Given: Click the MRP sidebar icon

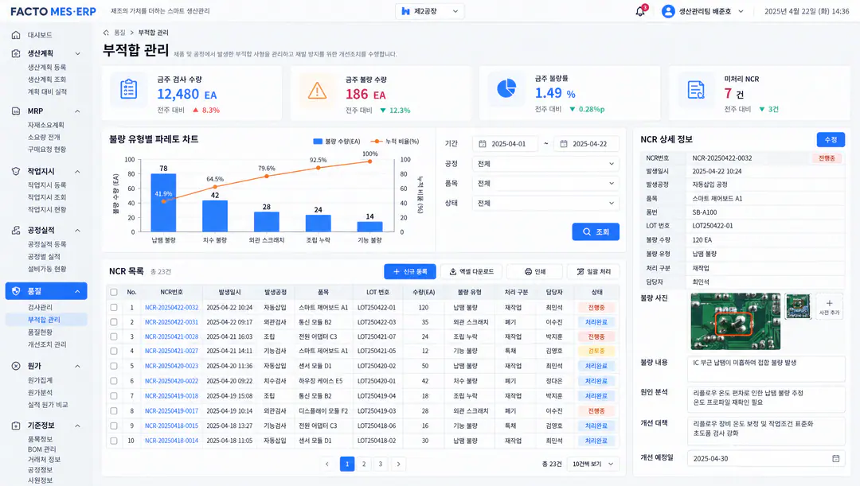Looking at the screenshot, I should [x=16, y=111].
